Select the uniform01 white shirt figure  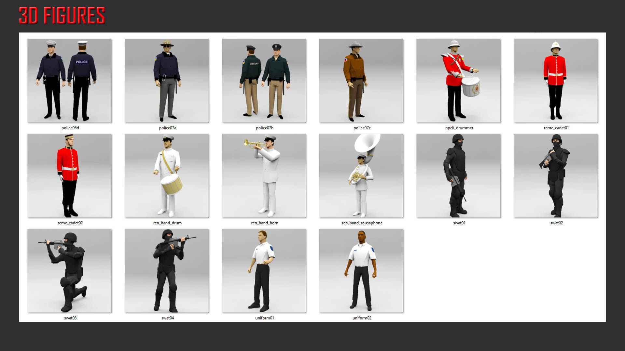pos(264,271)
